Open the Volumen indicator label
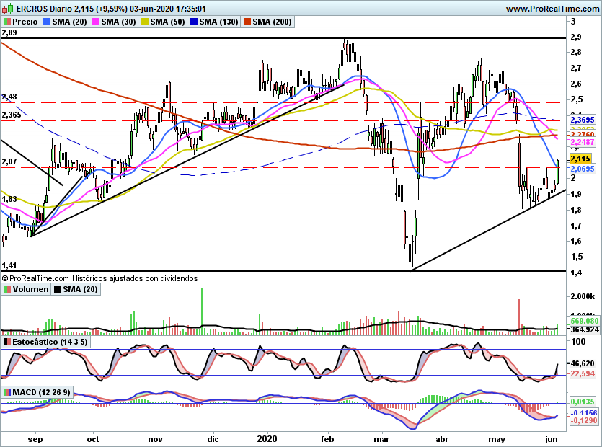 (30, 289)
